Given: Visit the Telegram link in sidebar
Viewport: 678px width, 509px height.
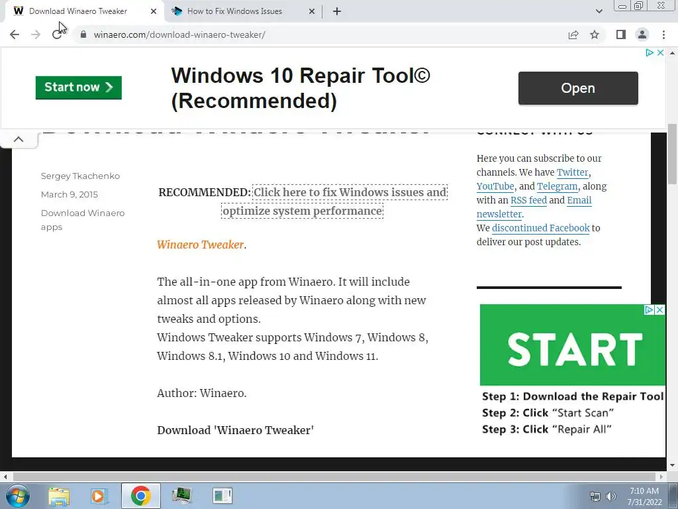Looking at the screenshot, I should [557, 186].
